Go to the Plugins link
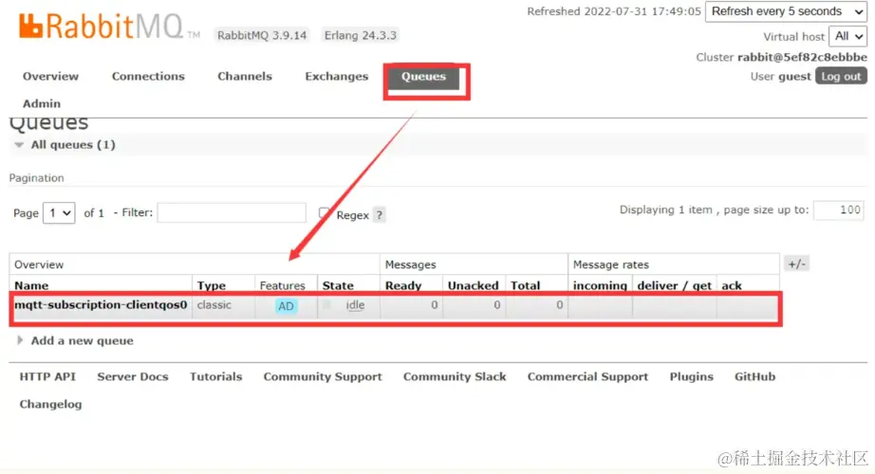Image resolution: width=875 pixels, height=474 pixels. (692, 377)
